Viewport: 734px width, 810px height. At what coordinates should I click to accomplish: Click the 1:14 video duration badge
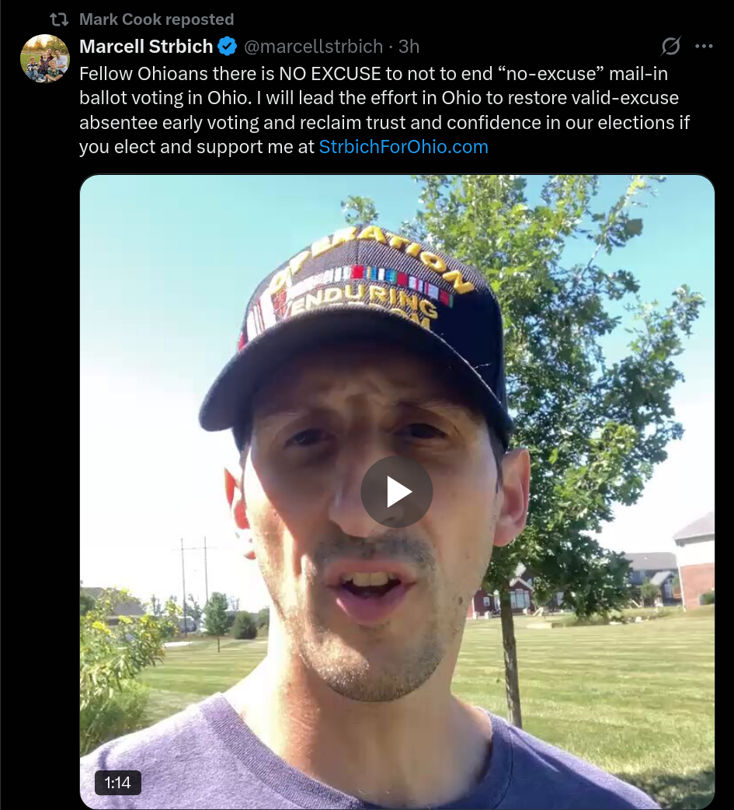(118, 783)
